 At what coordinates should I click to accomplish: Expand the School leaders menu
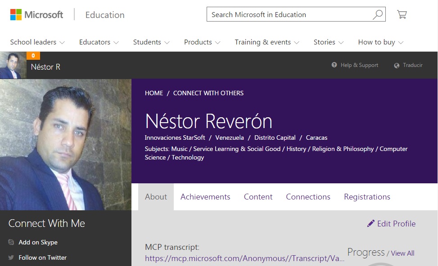click(x=37, y=42)
